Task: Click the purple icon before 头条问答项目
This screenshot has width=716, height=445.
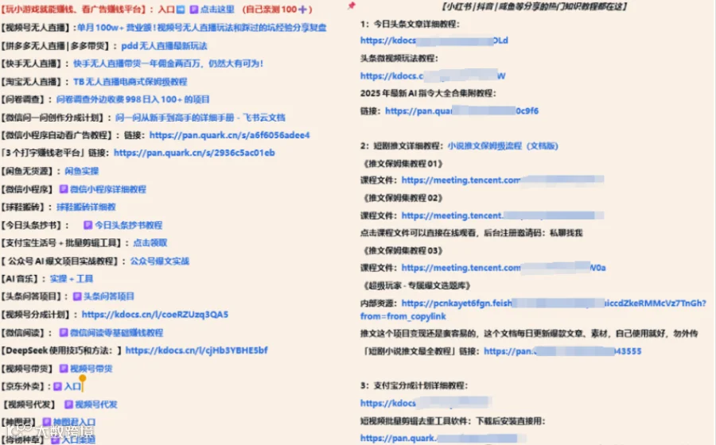Action: click(x=77, y=296)
